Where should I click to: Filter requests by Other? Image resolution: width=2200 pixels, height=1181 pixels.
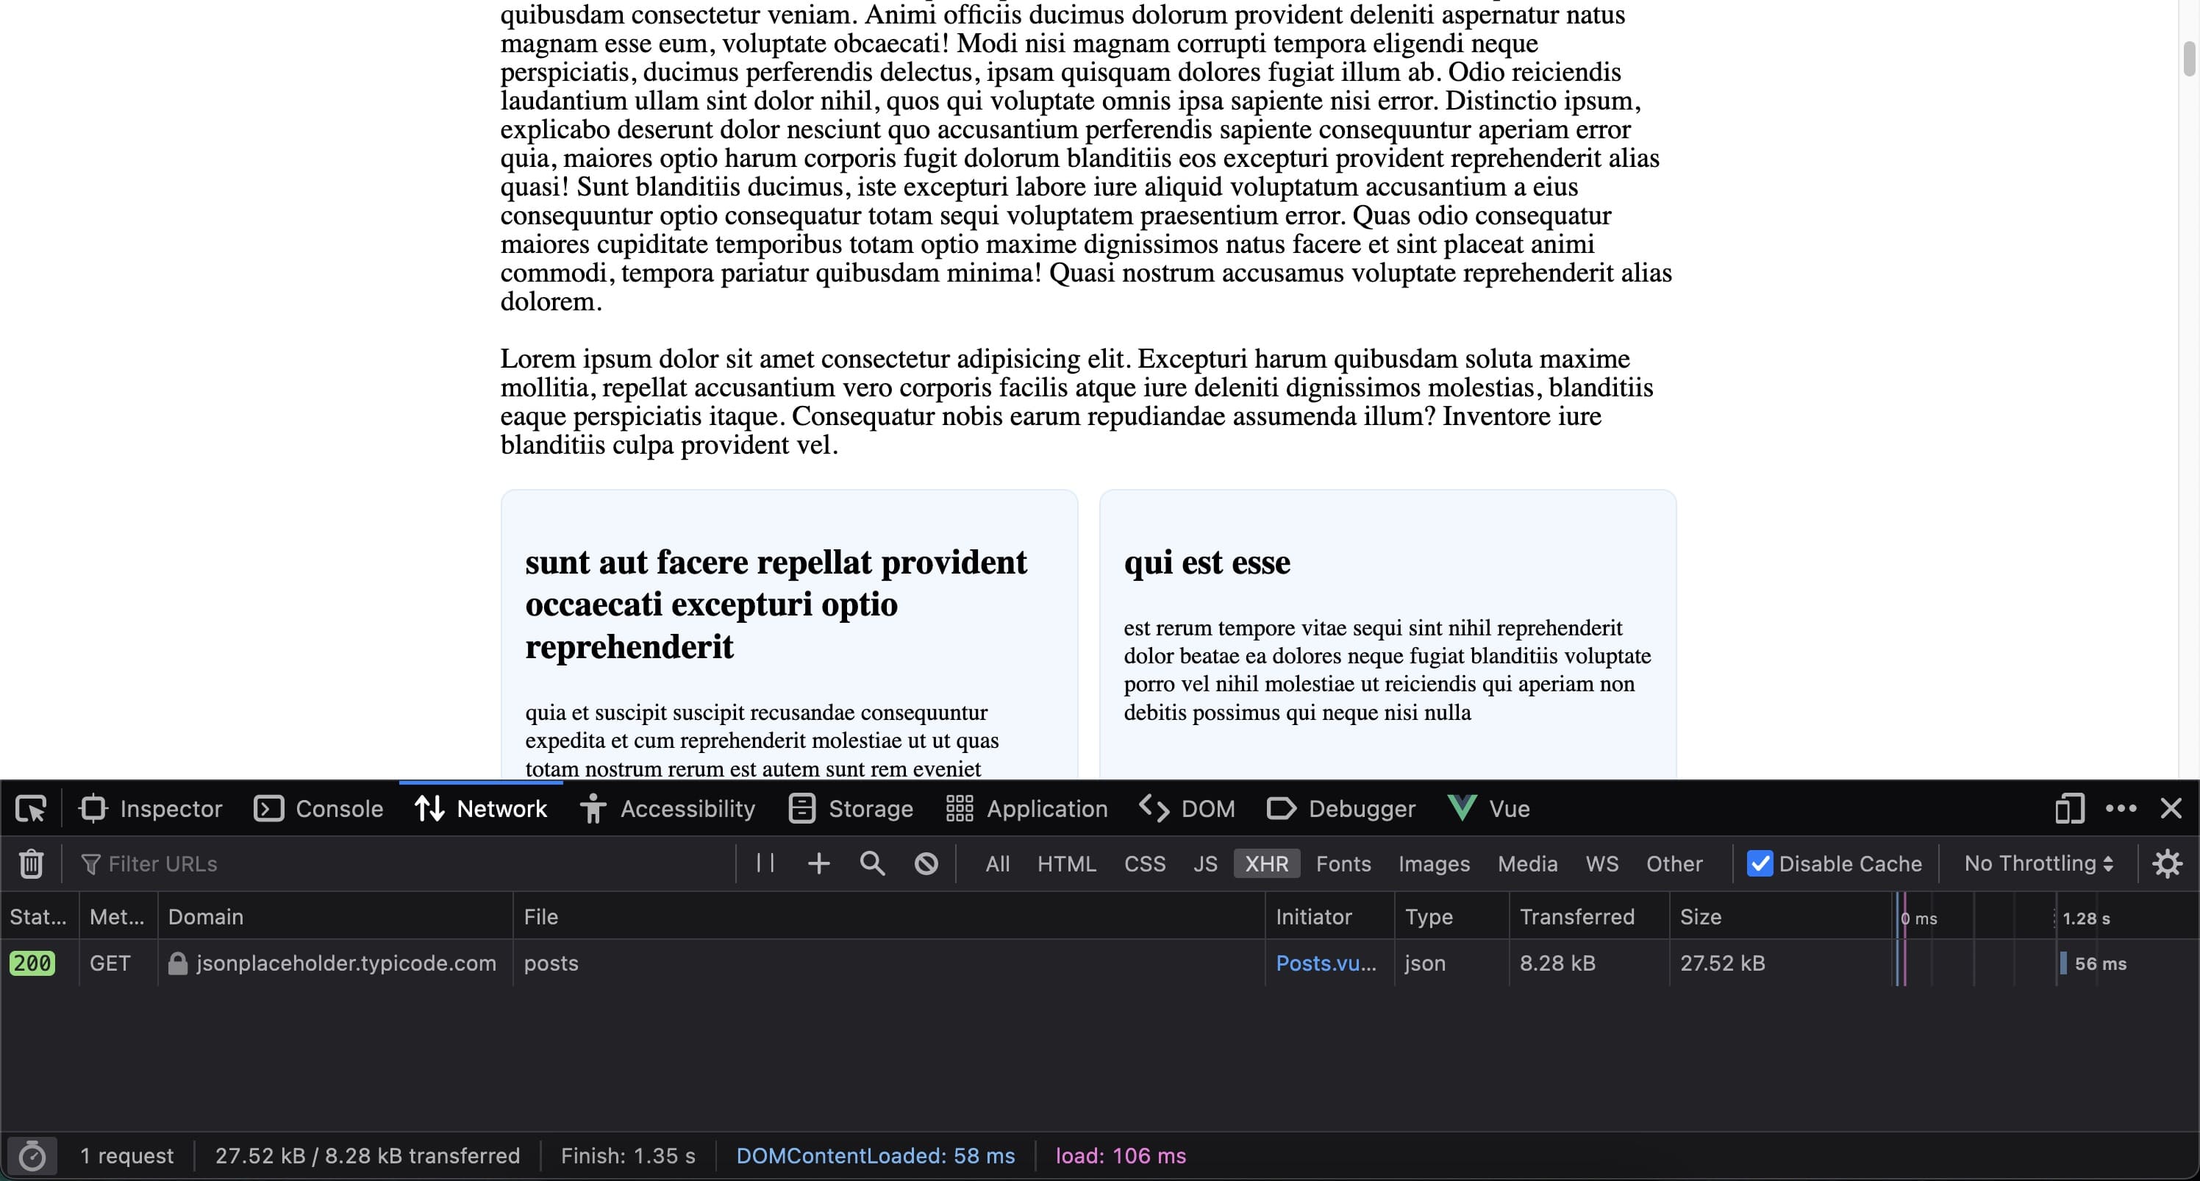pyautogui.click(x=1674, y=863)
